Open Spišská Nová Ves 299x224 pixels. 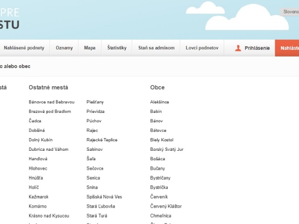point(104,197)
